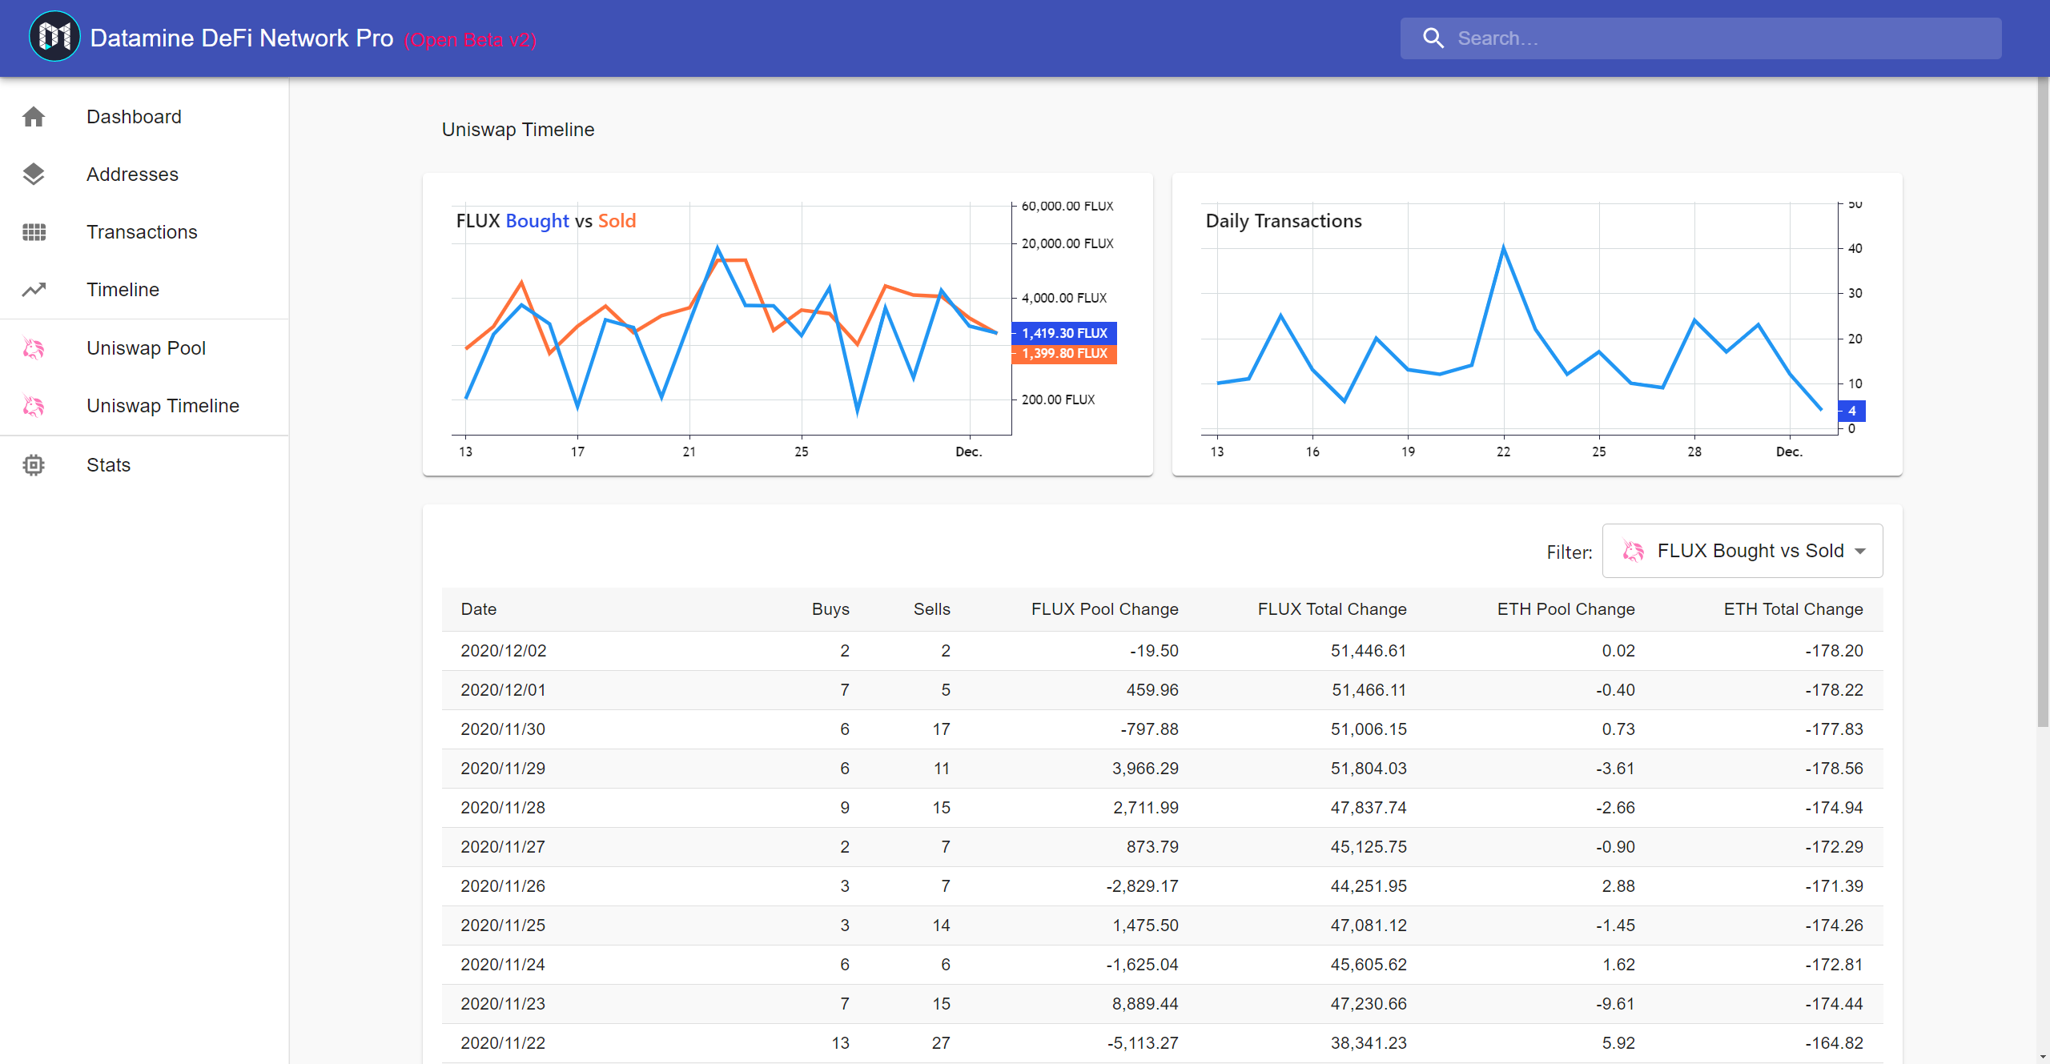Screen dimensions: 2050x1064
Task: Click the ETH Total Change column header
Action: coord(1793,609)
